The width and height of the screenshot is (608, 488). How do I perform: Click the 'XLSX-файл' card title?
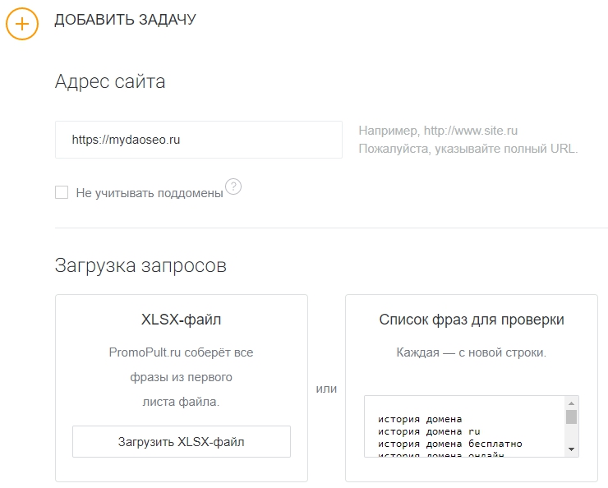tap(181, 320)
